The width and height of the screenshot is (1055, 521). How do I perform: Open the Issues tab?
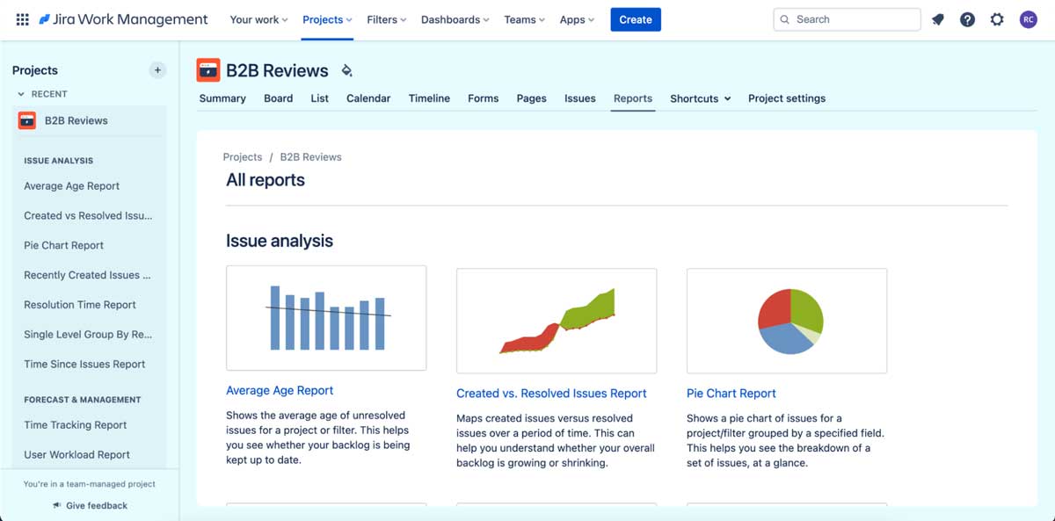click(579, 98)
